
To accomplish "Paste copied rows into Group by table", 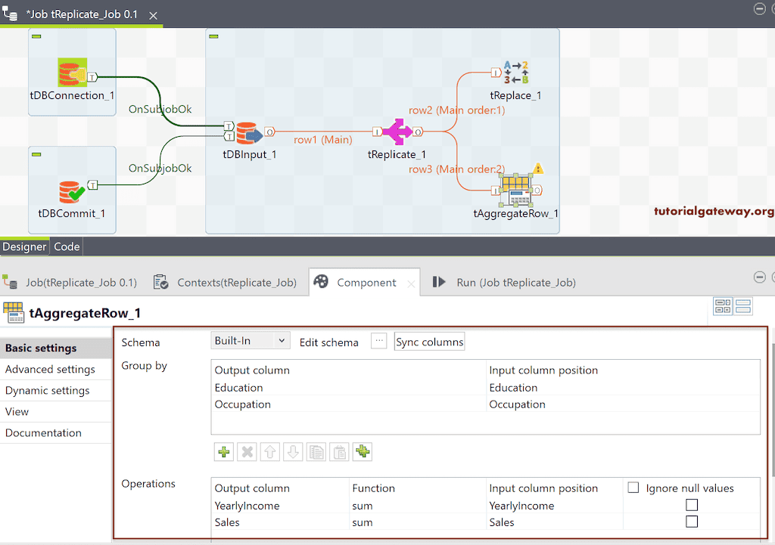I will pyautogui.click(x=339, y=451).
